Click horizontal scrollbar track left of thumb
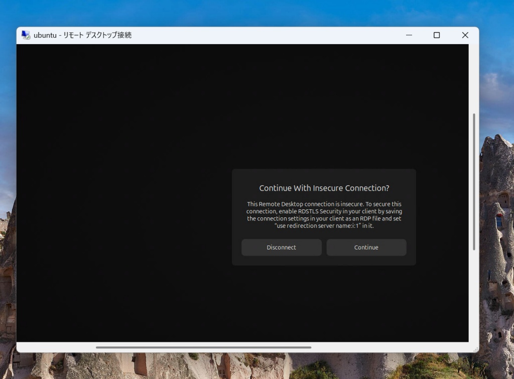The image size is (514, 379). pos(55,347)
